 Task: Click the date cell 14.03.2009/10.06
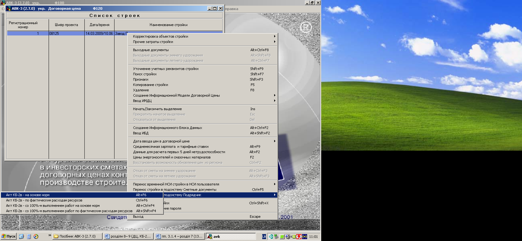pyautogui.click(x=99, y=33)
